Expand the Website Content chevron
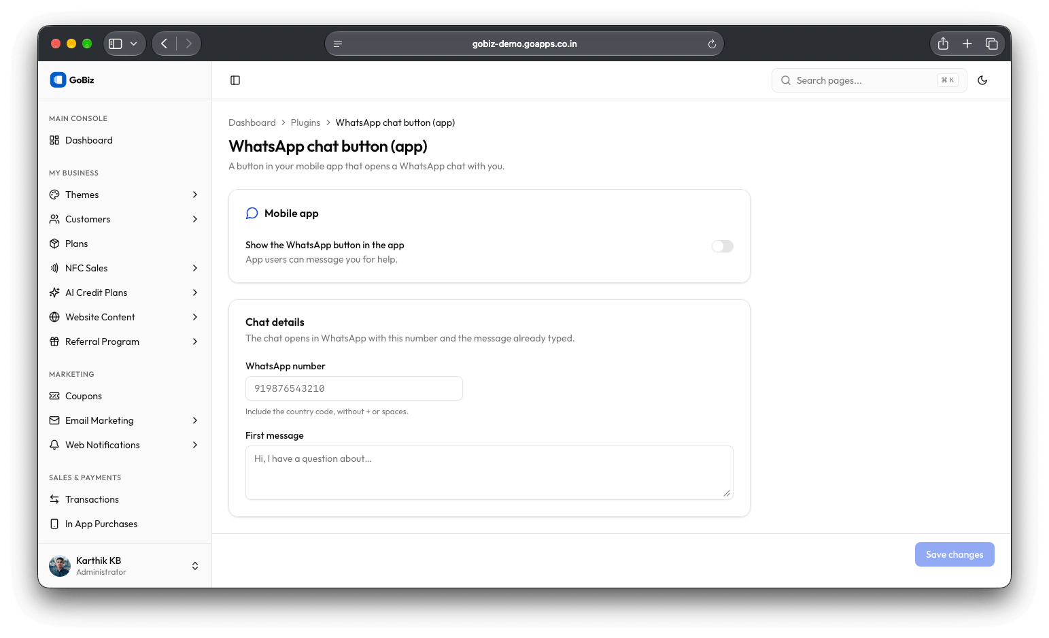This screenshot has width=1049, height=638. (x=195, y=317)
